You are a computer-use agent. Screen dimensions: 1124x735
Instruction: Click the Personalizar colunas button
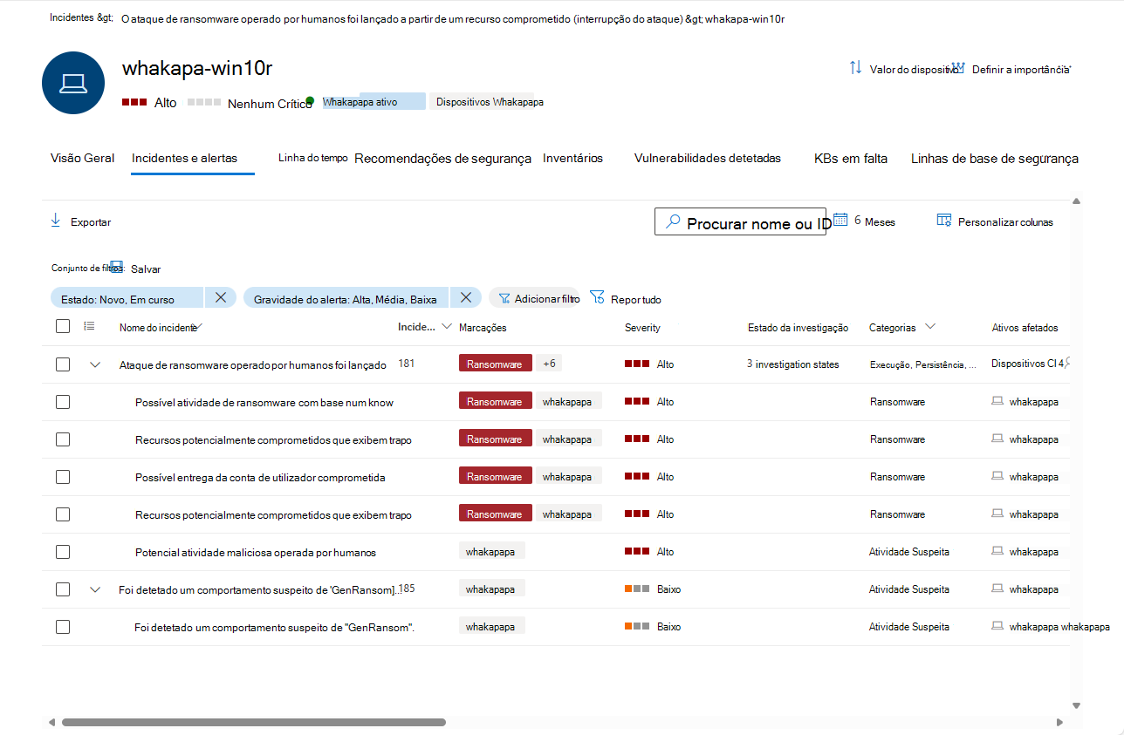(995, 221)
